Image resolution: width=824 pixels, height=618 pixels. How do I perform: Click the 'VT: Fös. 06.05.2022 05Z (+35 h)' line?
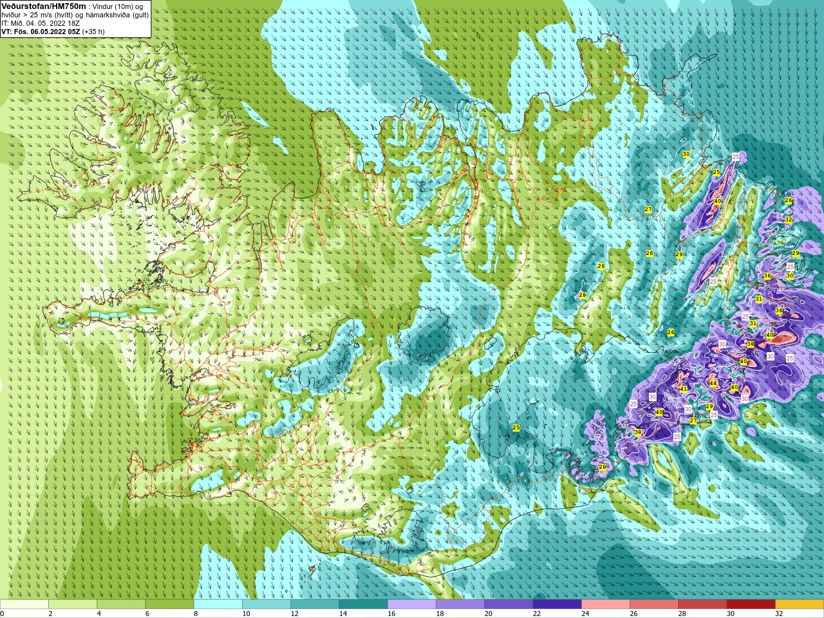tap(53, 31)
